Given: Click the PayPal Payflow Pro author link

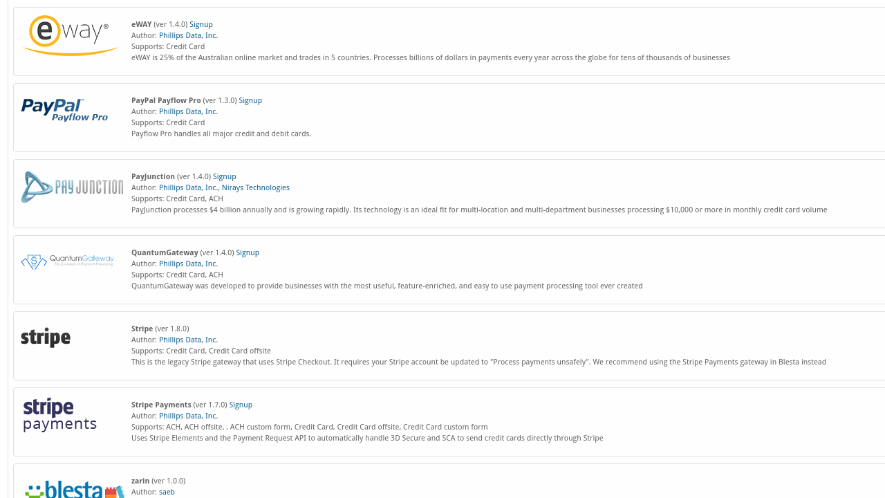Looking at the screenshot, I should (x=188, y=111).
